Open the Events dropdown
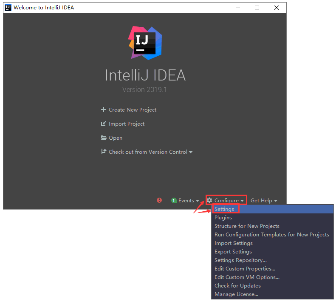This screenshot has width=336, height=302. click(189, 201)
